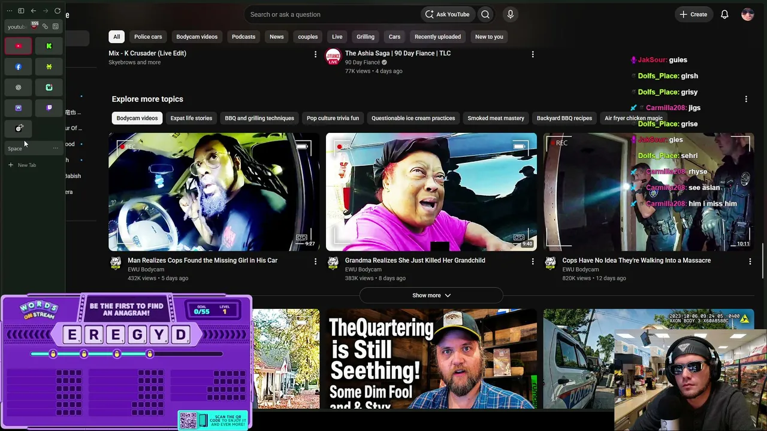Play TheQuartering is Still Seething thumbnail

431,359
